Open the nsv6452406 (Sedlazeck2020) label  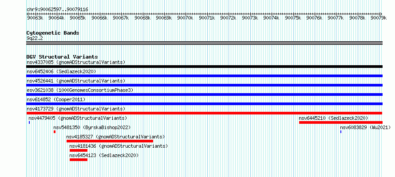[61, 71]
